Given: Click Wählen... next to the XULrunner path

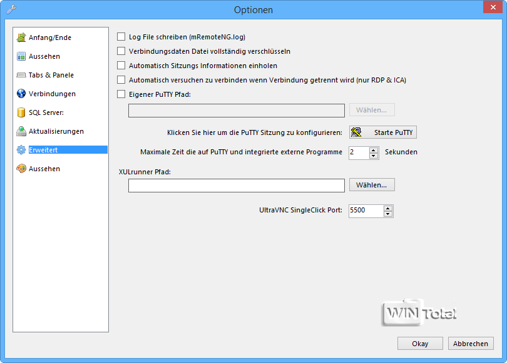Looking at the screenshot, I should click(x=372, y=185).
